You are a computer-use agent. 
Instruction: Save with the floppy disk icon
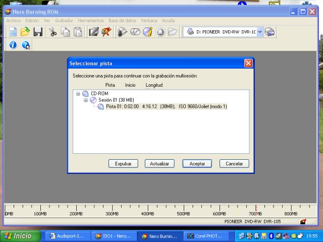[x=38, y=32]
